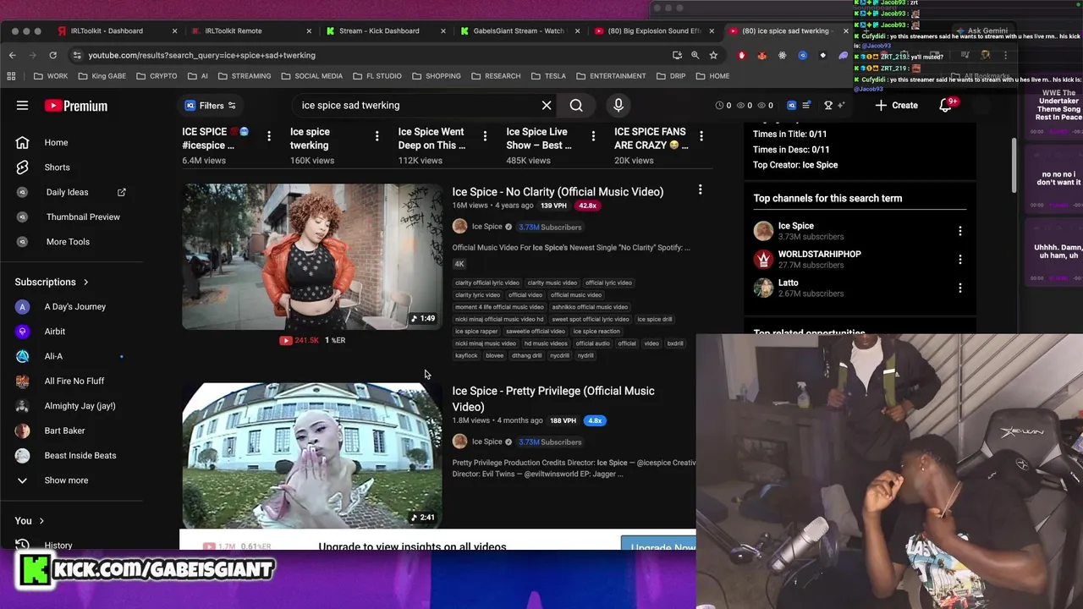This screenshot has width=1083, height=609.
Task: Clear the search query with the X
Action: click(547, 106)
